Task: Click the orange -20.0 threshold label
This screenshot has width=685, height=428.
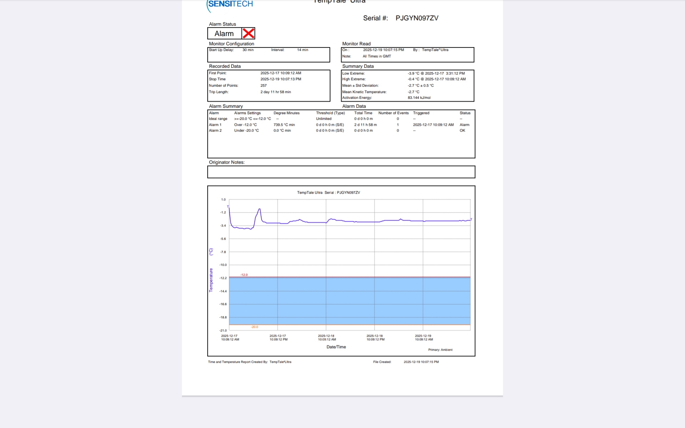Action: (254, 327)
